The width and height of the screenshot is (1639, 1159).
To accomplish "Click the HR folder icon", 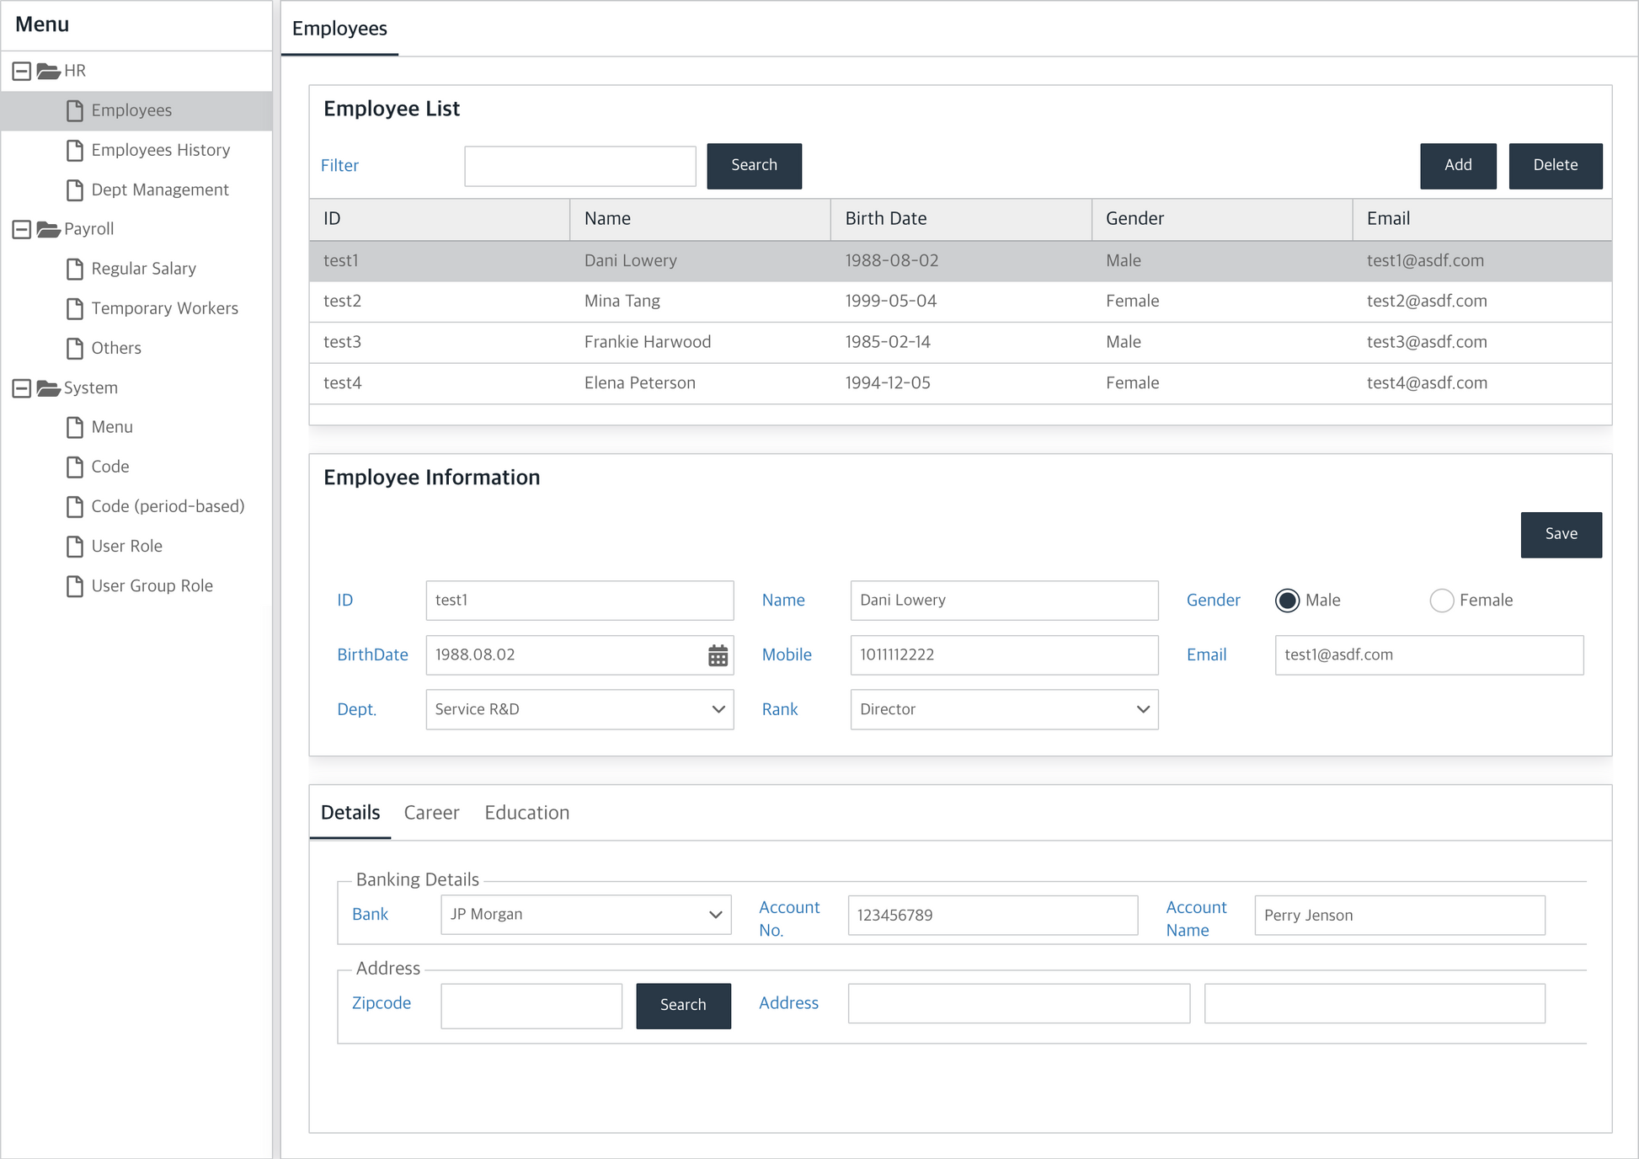I will tap(49, 71).
